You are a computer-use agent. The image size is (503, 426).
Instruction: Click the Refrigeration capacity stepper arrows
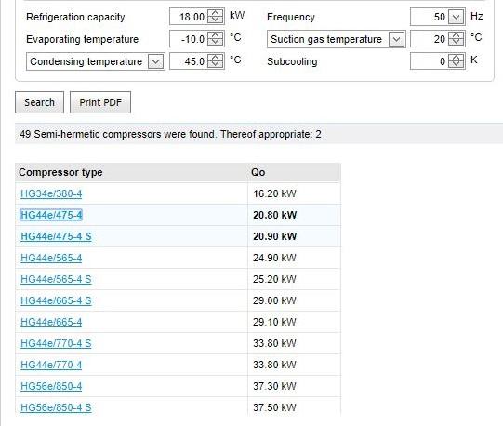pyautogui.click(x=215, y=16)
